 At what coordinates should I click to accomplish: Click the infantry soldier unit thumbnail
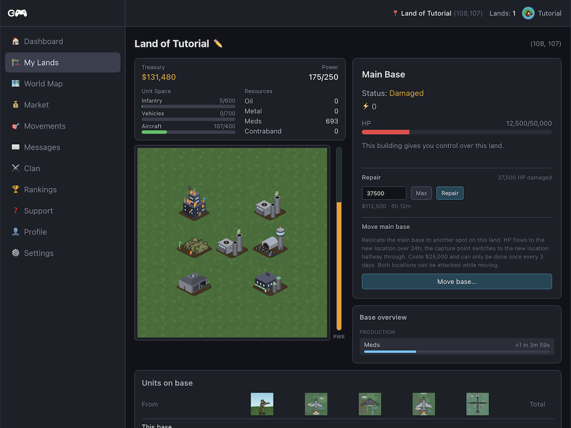[x=262, y=403]
